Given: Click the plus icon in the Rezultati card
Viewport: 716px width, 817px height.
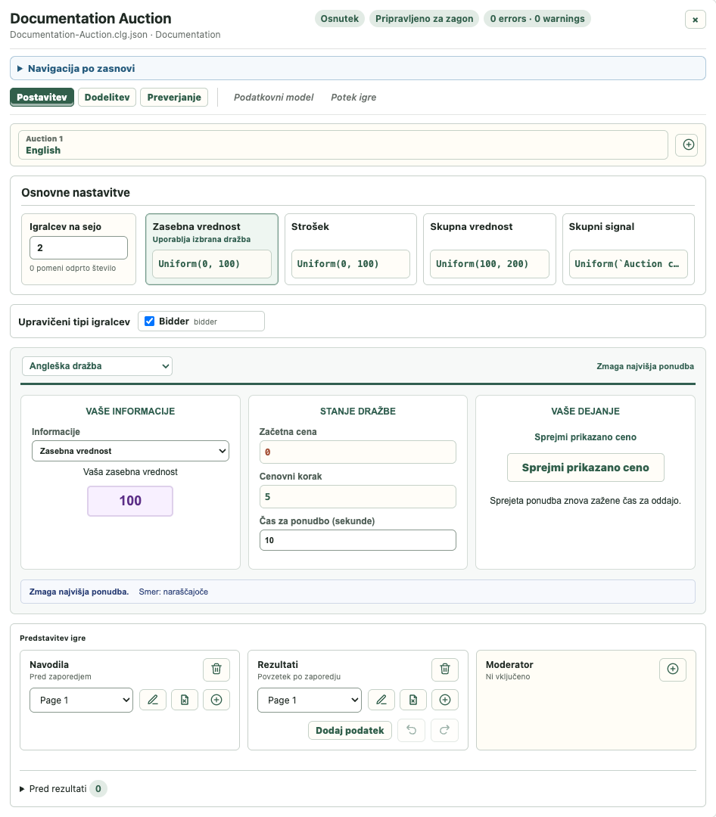Looking at the screenshot, I should (445, 700).
